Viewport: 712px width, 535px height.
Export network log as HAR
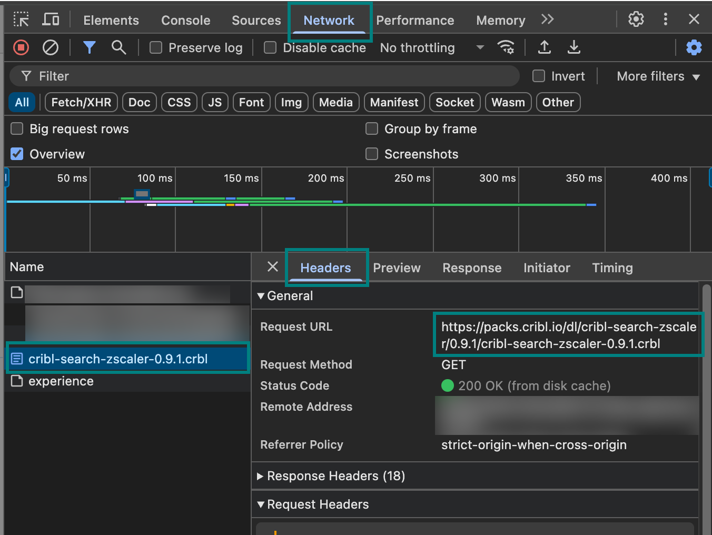pyautogui.click(x=574, y=47)
